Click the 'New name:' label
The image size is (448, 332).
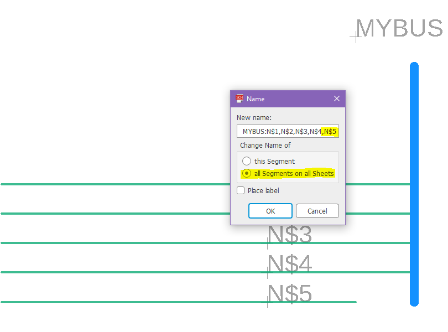point(254,117)
